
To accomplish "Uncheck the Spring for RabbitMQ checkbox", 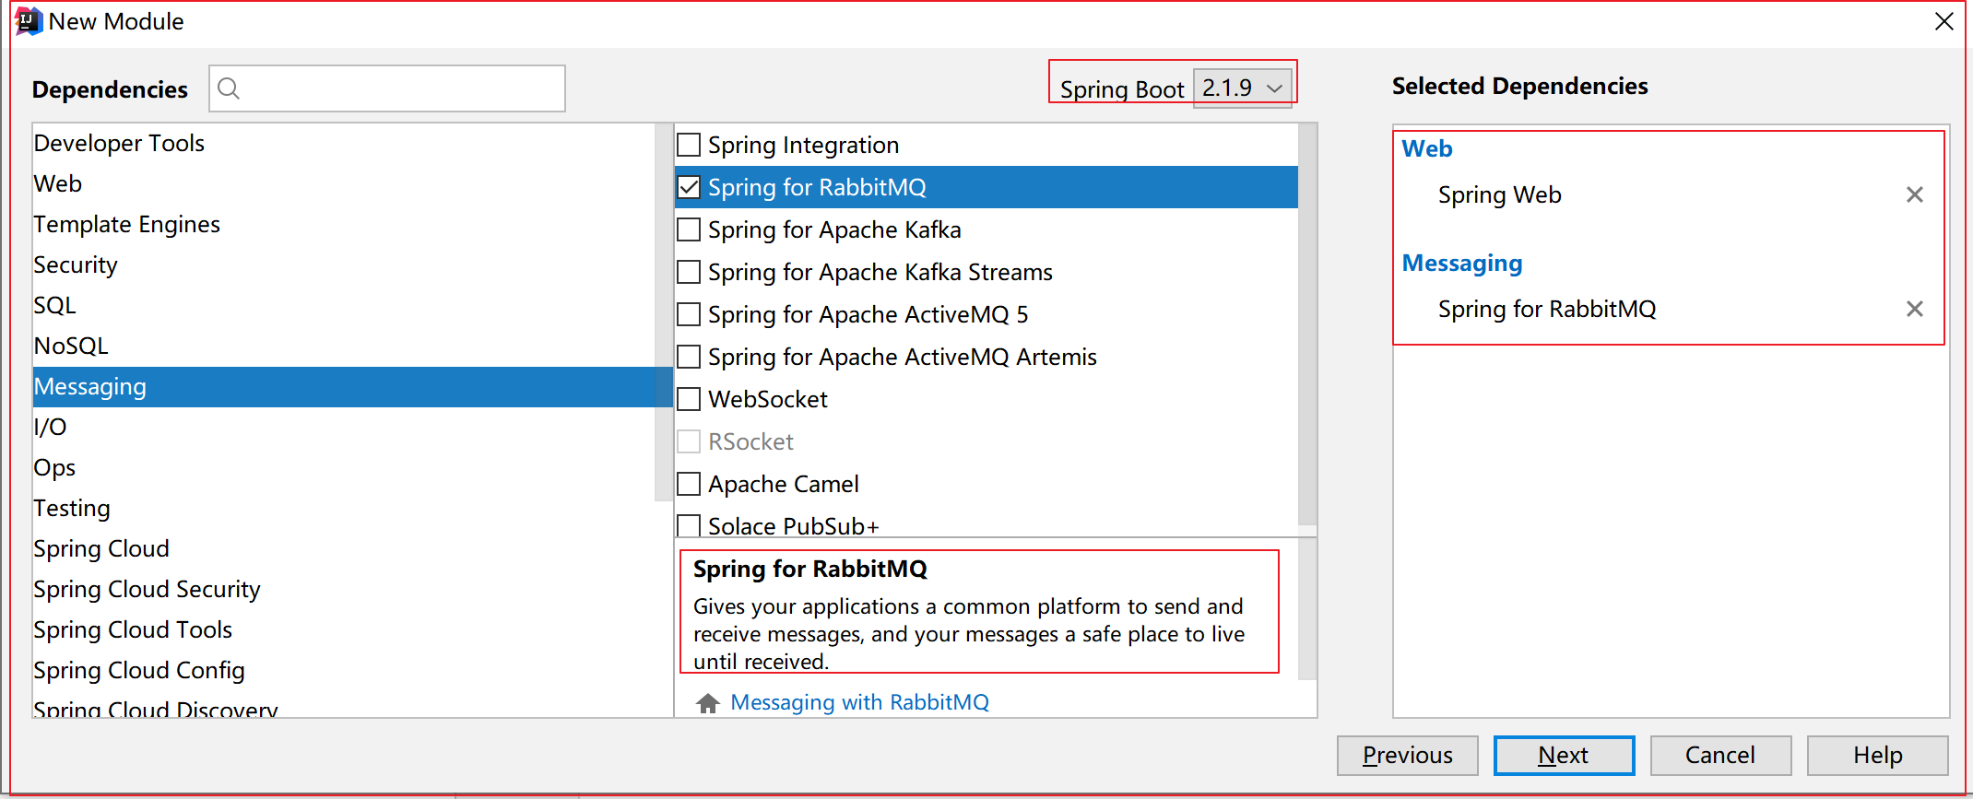I will [689, 187].
